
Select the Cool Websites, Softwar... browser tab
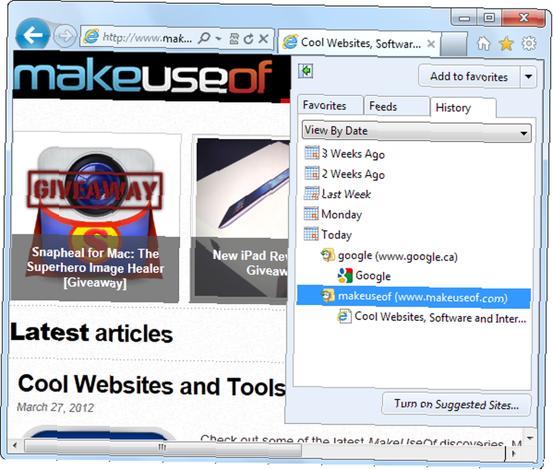point(359,43)
